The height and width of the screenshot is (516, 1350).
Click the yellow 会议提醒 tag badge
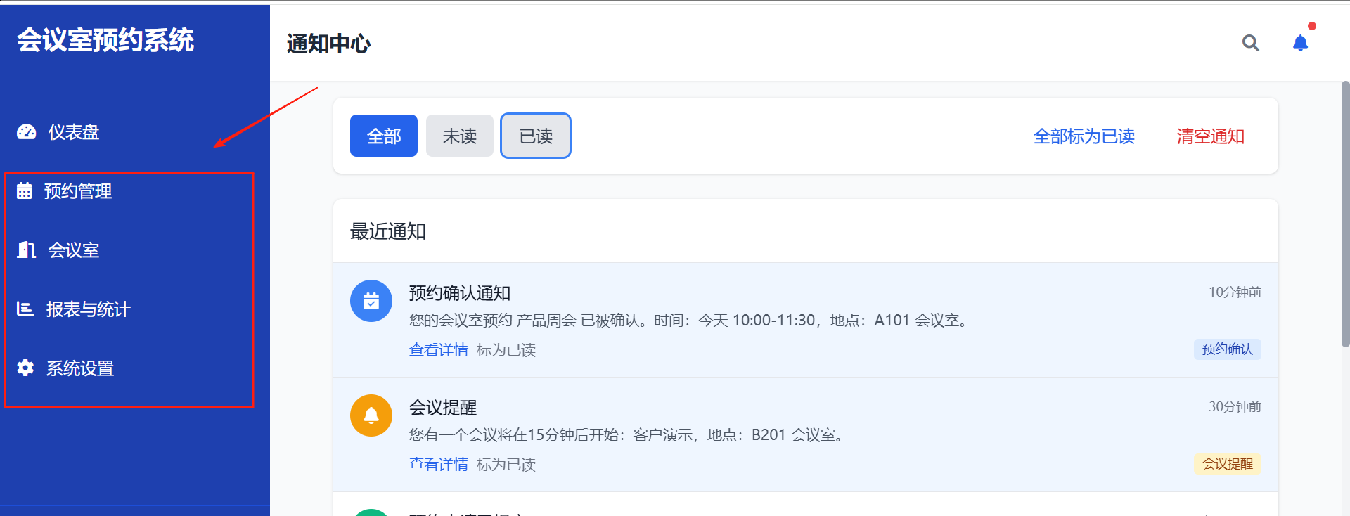tap(1228, 463)
